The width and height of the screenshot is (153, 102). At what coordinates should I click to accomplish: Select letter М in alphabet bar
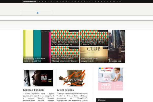[75, 1]
